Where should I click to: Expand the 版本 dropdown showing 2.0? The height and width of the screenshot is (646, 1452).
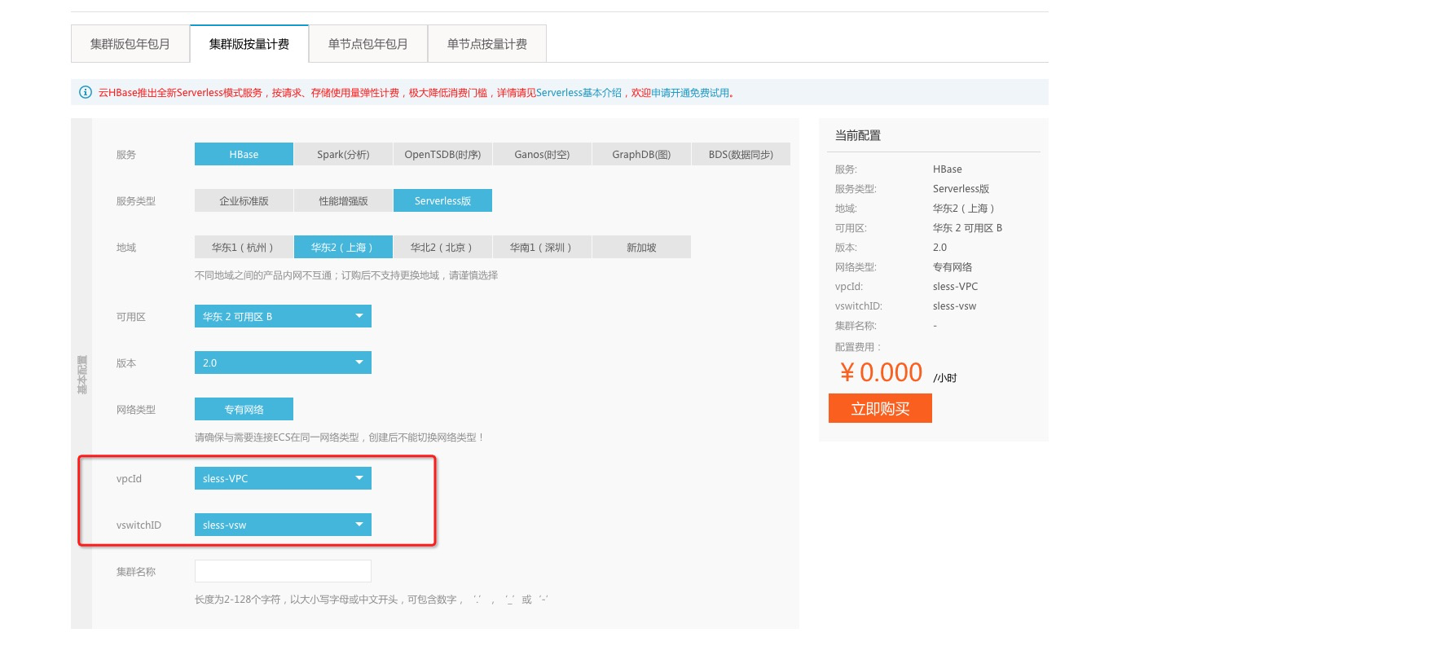(x=283, y=363)
